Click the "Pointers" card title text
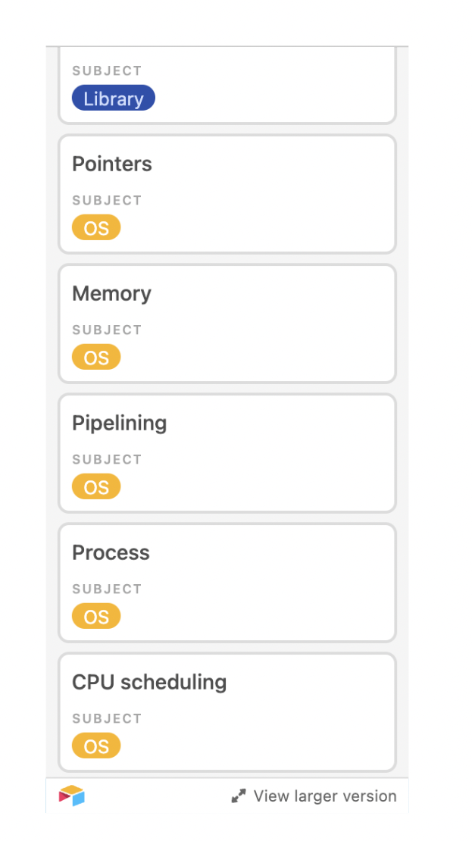 click(x=111, y=164)
